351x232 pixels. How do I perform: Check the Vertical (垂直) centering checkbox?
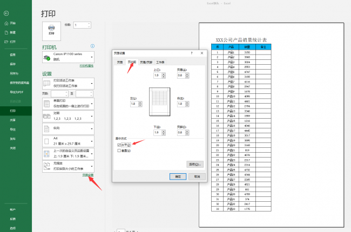[119, 151]
